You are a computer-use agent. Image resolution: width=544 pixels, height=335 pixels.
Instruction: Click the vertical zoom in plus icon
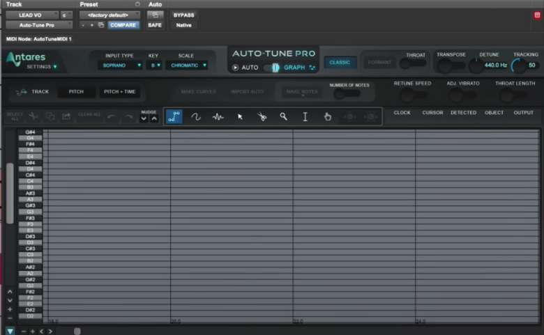coord(10,309)
